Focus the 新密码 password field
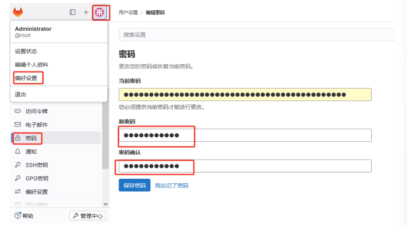The width and height of the screenshot is (407, 227). [x=245, y=135]
